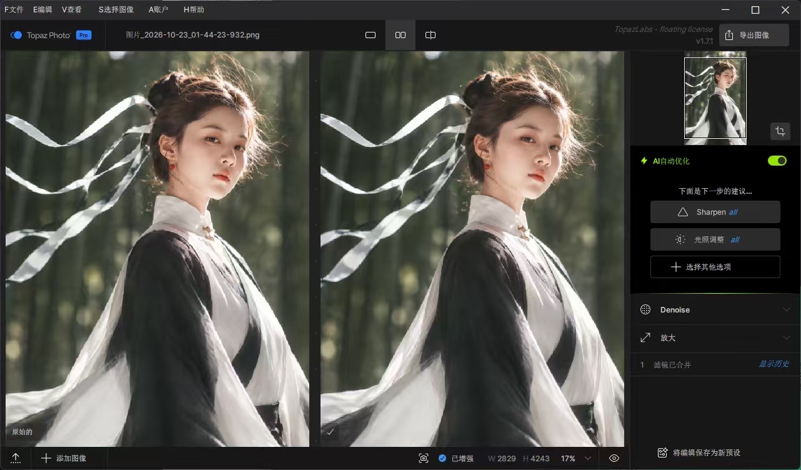801x470 pixels.
Task: Open the E编辑 menu
Action: click(42, 10)
